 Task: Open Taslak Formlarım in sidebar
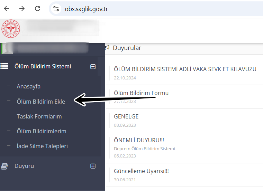click(39, 116)
